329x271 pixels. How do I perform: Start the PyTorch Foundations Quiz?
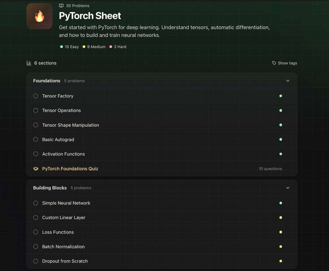[x=70, y=169]
